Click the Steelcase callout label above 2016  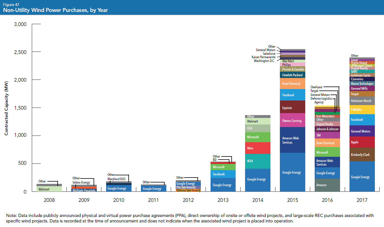point(316,87)
